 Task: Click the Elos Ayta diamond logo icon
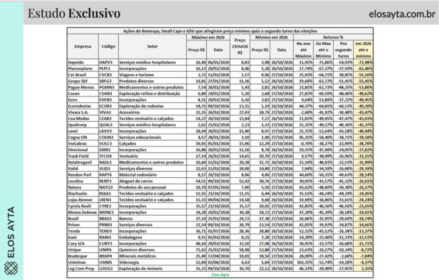(x=11, y=268)
